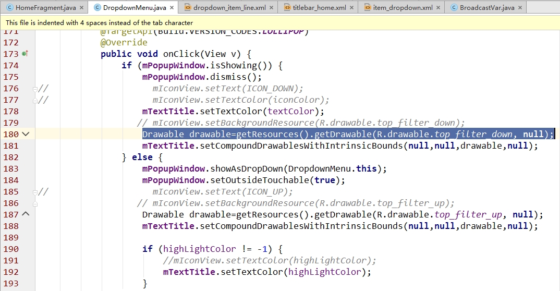Click line number 193 in the gutter
Image resolution: width=560 pixels, height=291 pixels.
11,283
